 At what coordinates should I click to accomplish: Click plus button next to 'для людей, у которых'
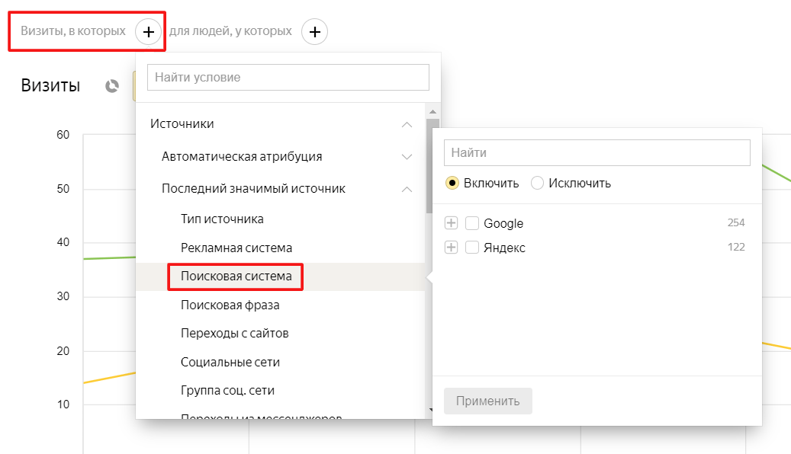tap(315, 32)
